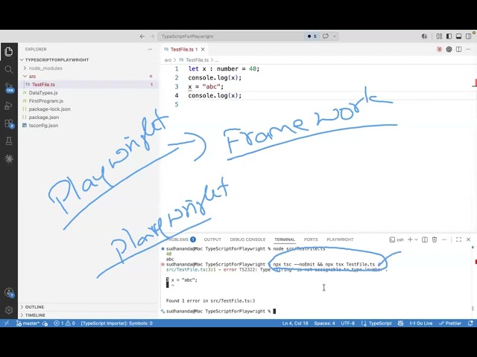Switch to the OUTPUT panel tab
477x357 pixels.
(212, 239)
